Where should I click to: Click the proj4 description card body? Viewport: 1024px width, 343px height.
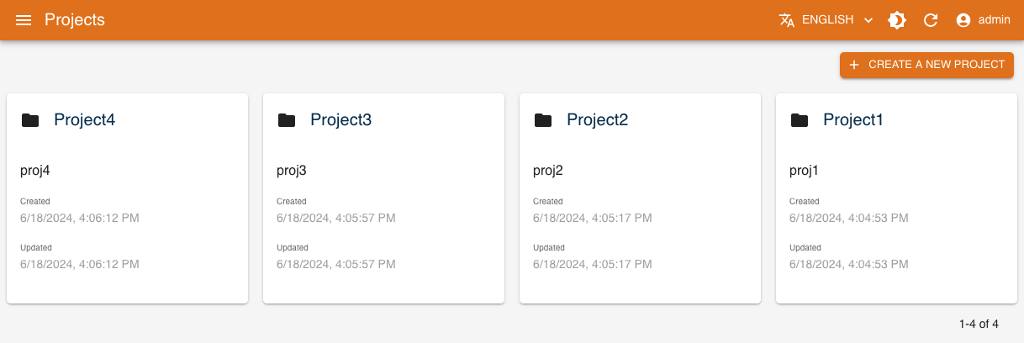pyautogui.click(x=35, y=171)
